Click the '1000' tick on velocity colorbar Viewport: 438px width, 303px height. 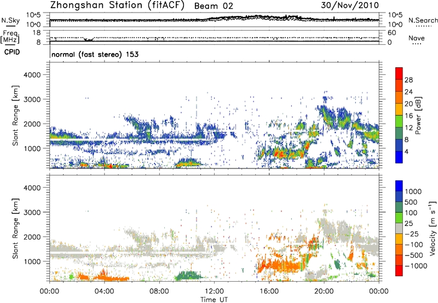click(413, 191)
